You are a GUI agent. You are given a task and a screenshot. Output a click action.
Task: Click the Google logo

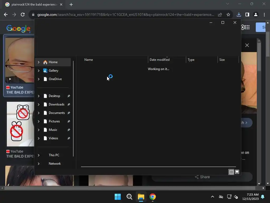click(x=18, y=28)
